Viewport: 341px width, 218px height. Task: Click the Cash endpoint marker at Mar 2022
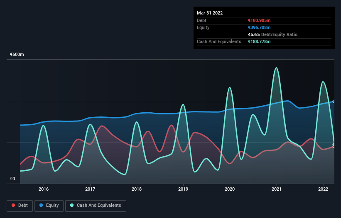[334, 145]
